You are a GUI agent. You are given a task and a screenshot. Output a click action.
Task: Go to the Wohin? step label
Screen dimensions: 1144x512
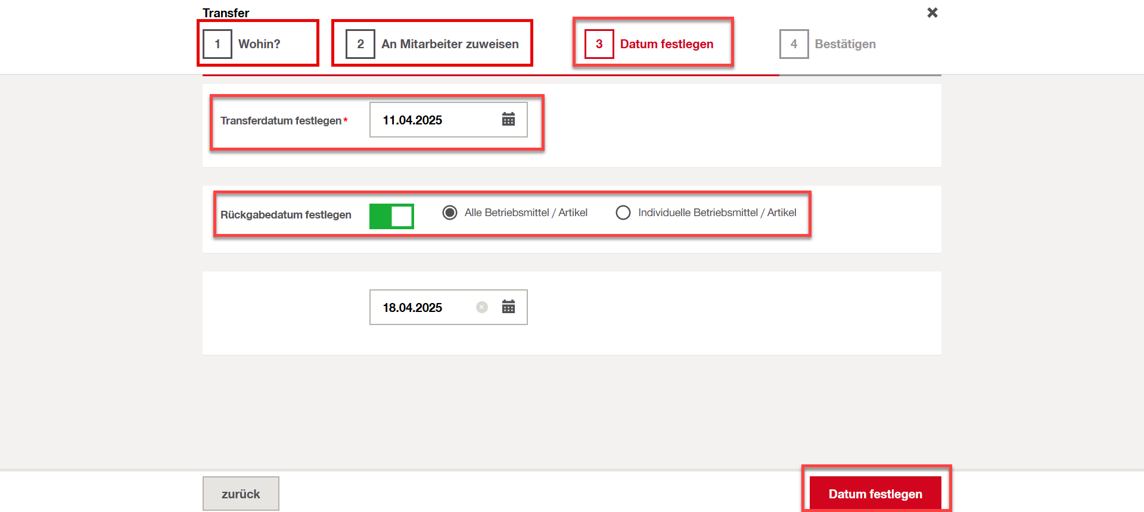pyautogui.click(x=259, y=44)
